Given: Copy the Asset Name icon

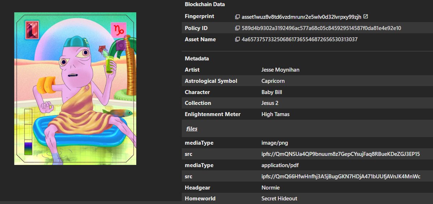Looking at the screenshot, I should [x=237, y=39].
